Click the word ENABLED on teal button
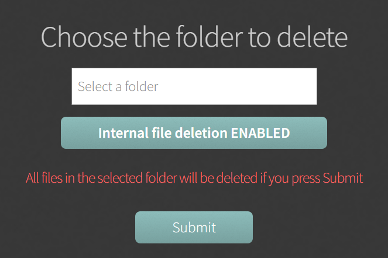The width and height of the screenshot is (388, 258). tap(260, 133)
